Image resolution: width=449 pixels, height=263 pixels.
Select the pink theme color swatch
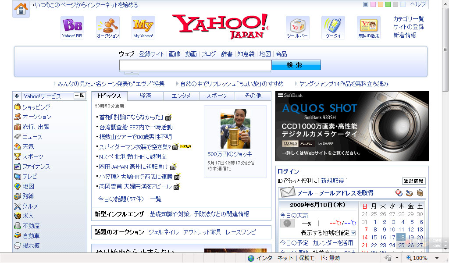373,4
